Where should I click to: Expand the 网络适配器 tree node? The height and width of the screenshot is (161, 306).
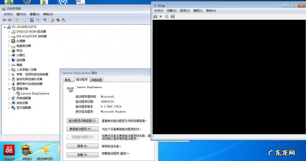(x=9, y=98)
